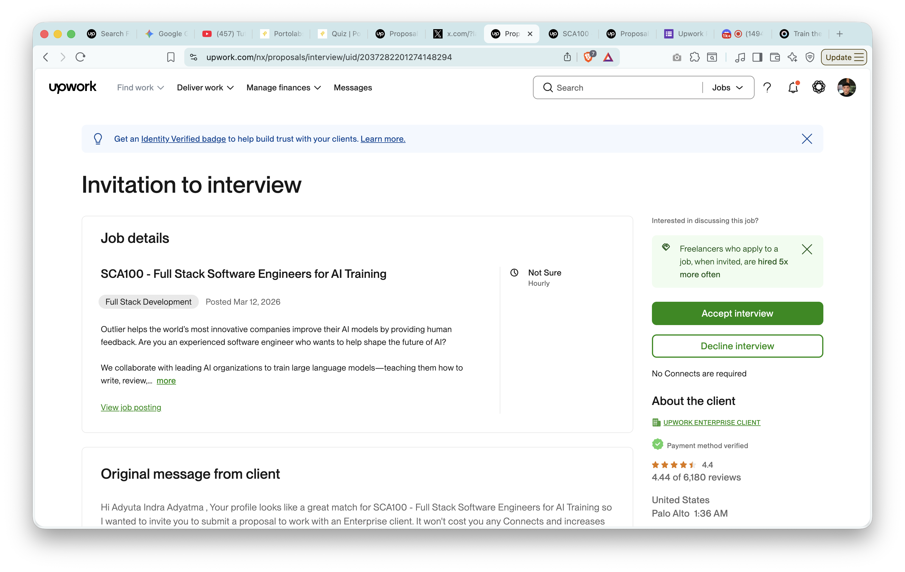Image resolution: width=905 pixels, height=572 pixels.
Task: Click the Posted Mar 12, 2026 text
Action: (243, 301)
